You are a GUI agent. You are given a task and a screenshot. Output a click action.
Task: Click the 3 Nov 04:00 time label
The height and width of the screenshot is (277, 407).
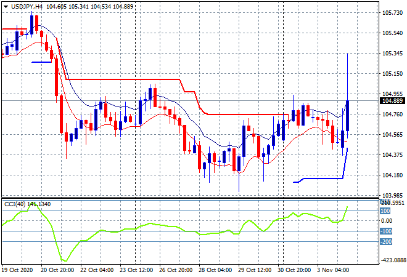[x=333, y=270]
